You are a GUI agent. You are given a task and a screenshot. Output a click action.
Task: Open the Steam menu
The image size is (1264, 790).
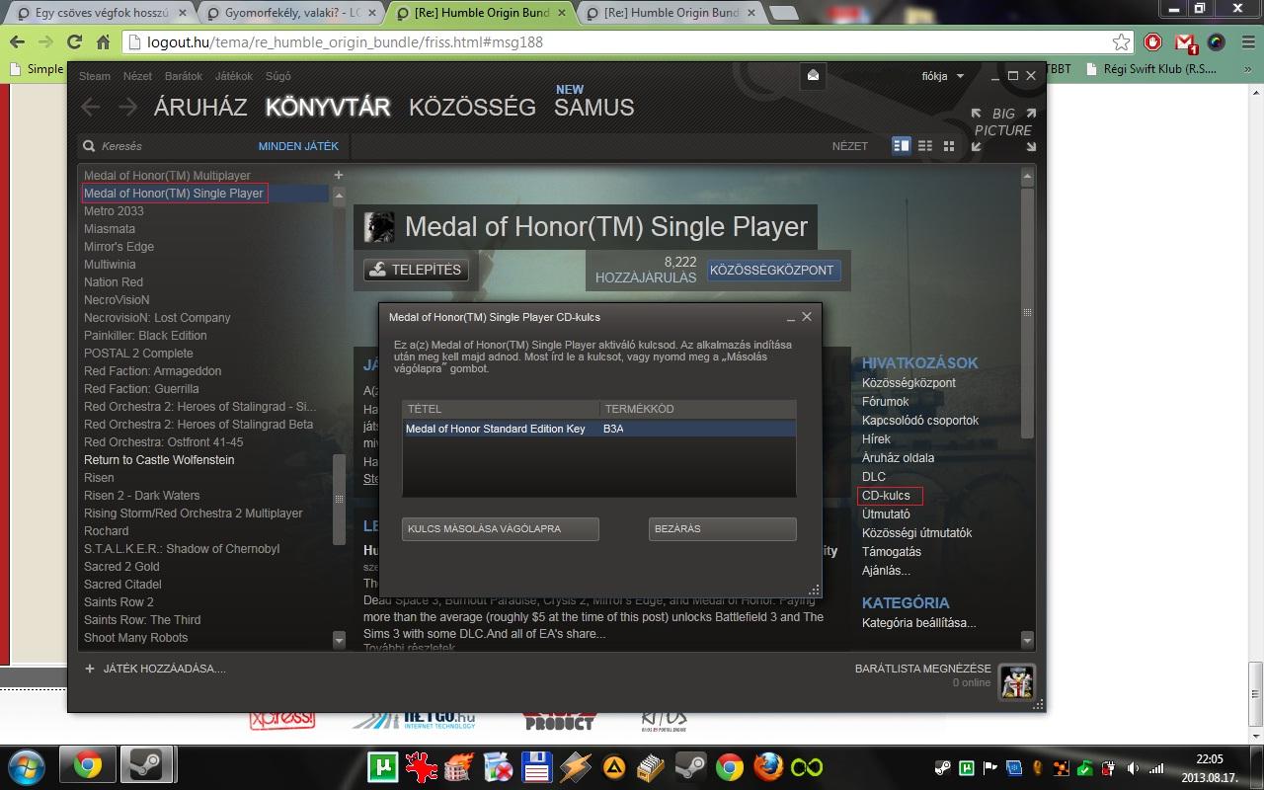pos(95,76)
